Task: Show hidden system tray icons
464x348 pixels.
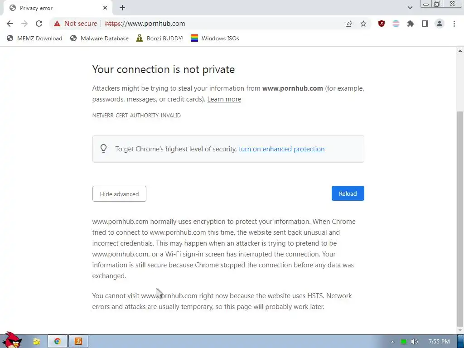Action: pyautogui.click(x=392, y=341)
